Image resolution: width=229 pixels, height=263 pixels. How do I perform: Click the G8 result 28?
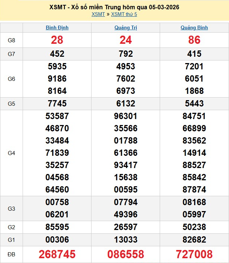[57, 40]
